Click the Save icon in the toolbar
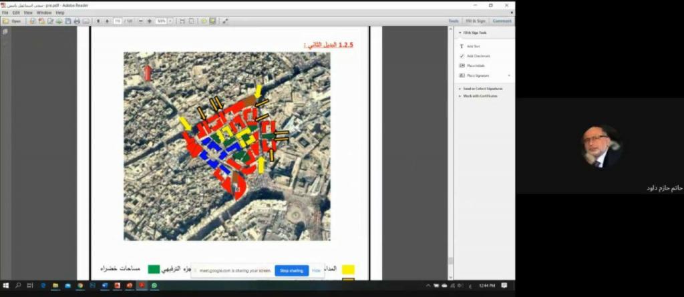 tap(68, 21)
